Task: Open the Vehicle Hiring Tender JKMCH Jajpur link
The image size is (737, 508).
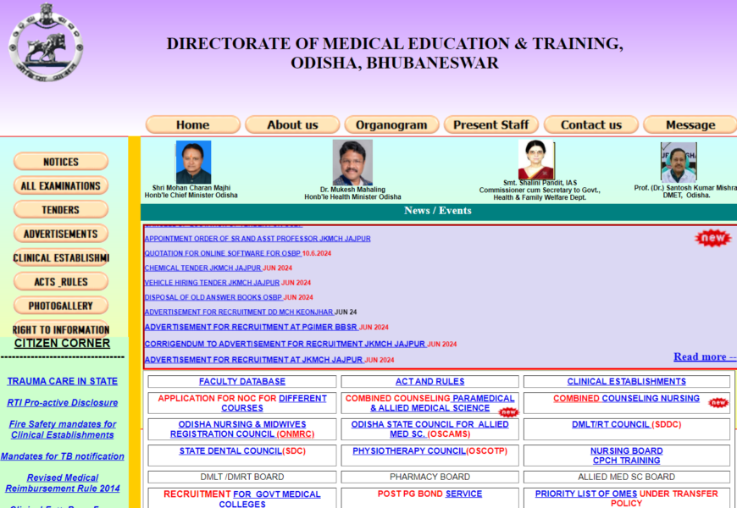Action: 212,283
